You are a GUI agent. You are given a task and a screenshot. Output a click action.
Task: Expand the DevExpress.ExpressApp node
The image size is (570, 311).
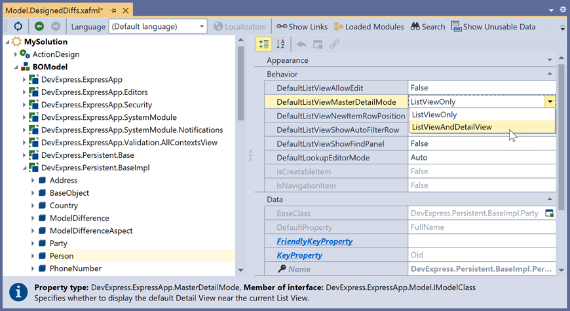pyautogui.click(x=24, y=79)
